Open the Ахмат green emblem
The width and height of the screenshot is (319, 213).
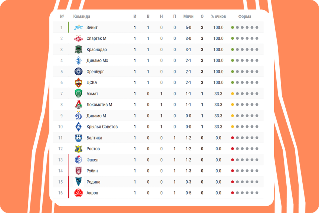[78, 94]
